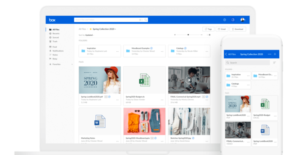The height and width of the screenshot is (155, 297).
Task: Open more options for Moodboard Examples folder
Action: coord(162,51)
